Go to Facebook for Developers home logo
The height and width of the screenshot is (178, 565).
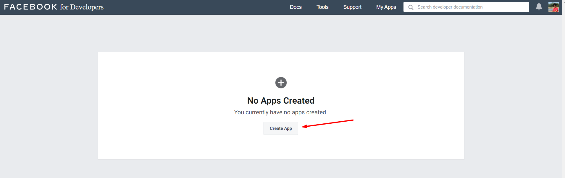point(54,7)
